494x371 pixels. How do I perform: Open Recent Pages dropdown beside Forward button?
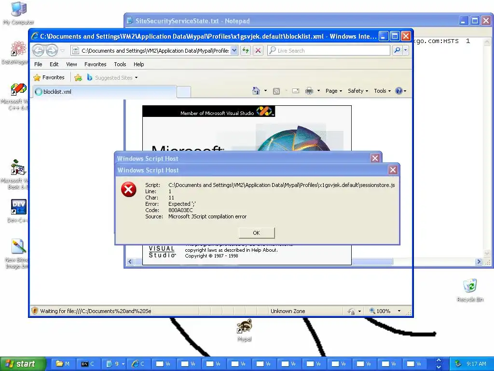[x=62, y=50]
